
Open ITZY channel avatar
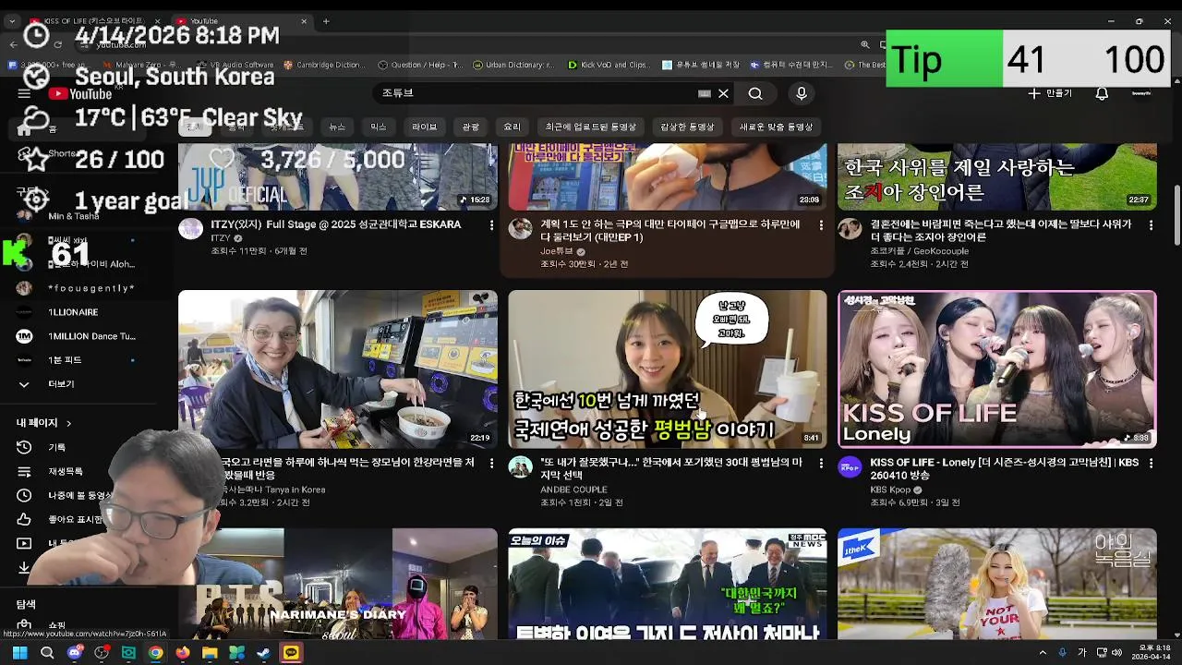pyautogui.click(x=190, y=229)
